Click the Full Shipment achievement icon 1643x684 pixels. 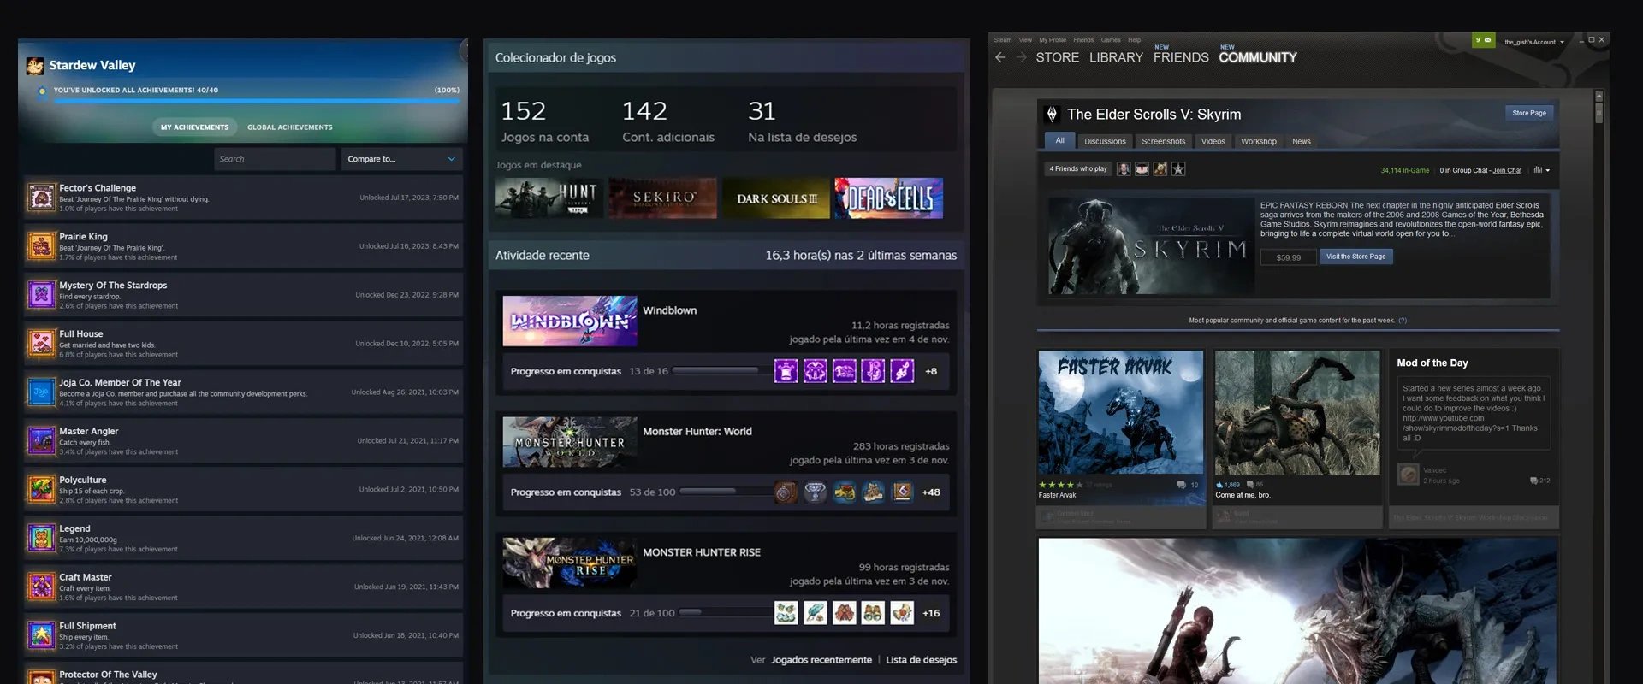(41, 636)
